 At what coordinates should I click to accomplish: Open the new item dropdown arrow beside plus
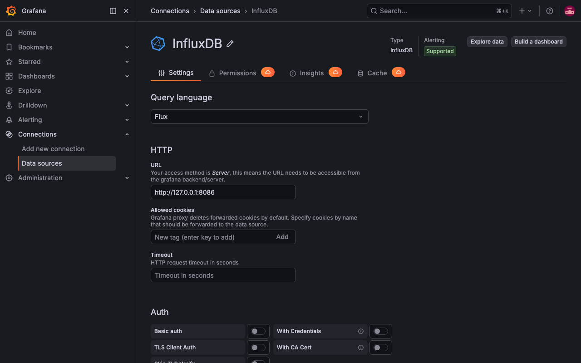click(530, 11)
